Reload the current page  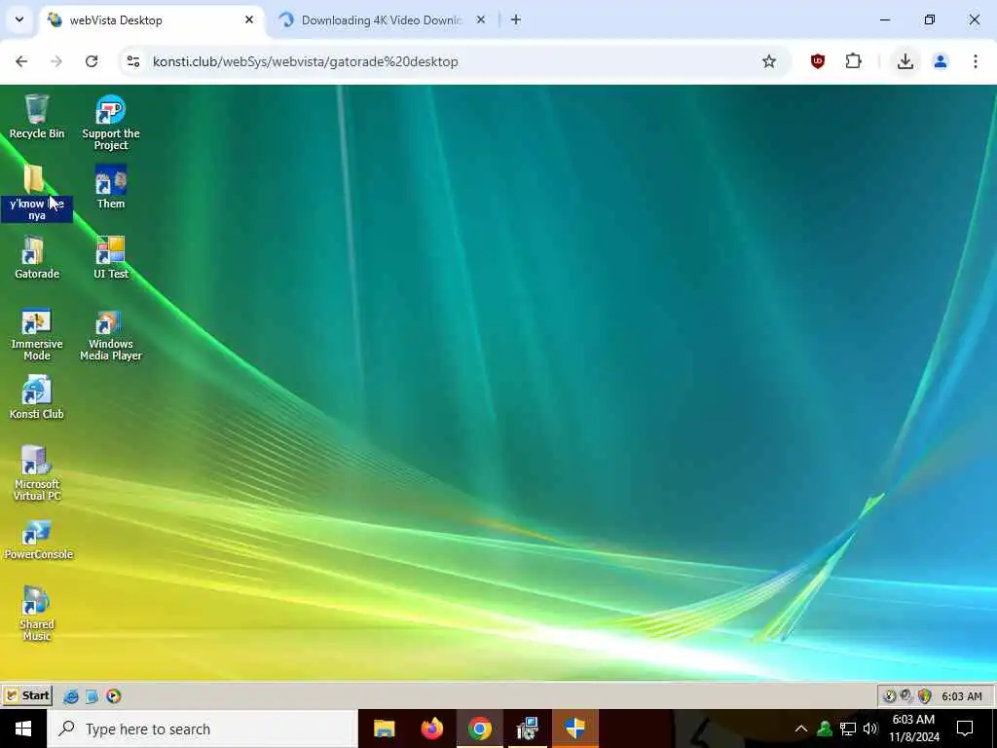92,61
